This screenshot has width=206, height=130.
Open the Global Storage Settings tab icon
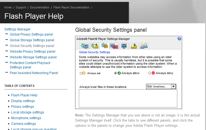(95, 46)
